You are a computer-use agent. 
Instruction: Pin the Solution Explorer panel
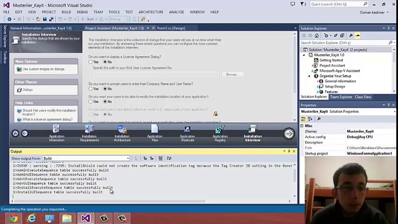click(x=388, y=28)
